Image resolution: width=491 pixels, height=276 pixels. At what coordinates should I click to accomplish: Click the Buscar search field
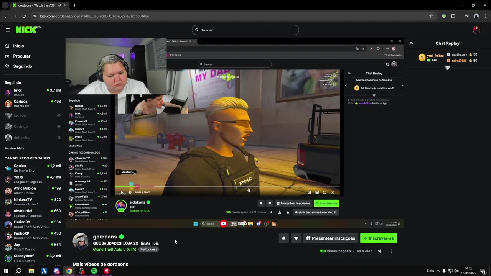(245, 30)
